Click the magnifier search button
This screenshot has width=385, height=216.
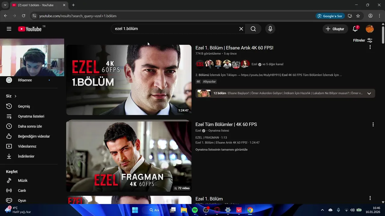point(253,29)
